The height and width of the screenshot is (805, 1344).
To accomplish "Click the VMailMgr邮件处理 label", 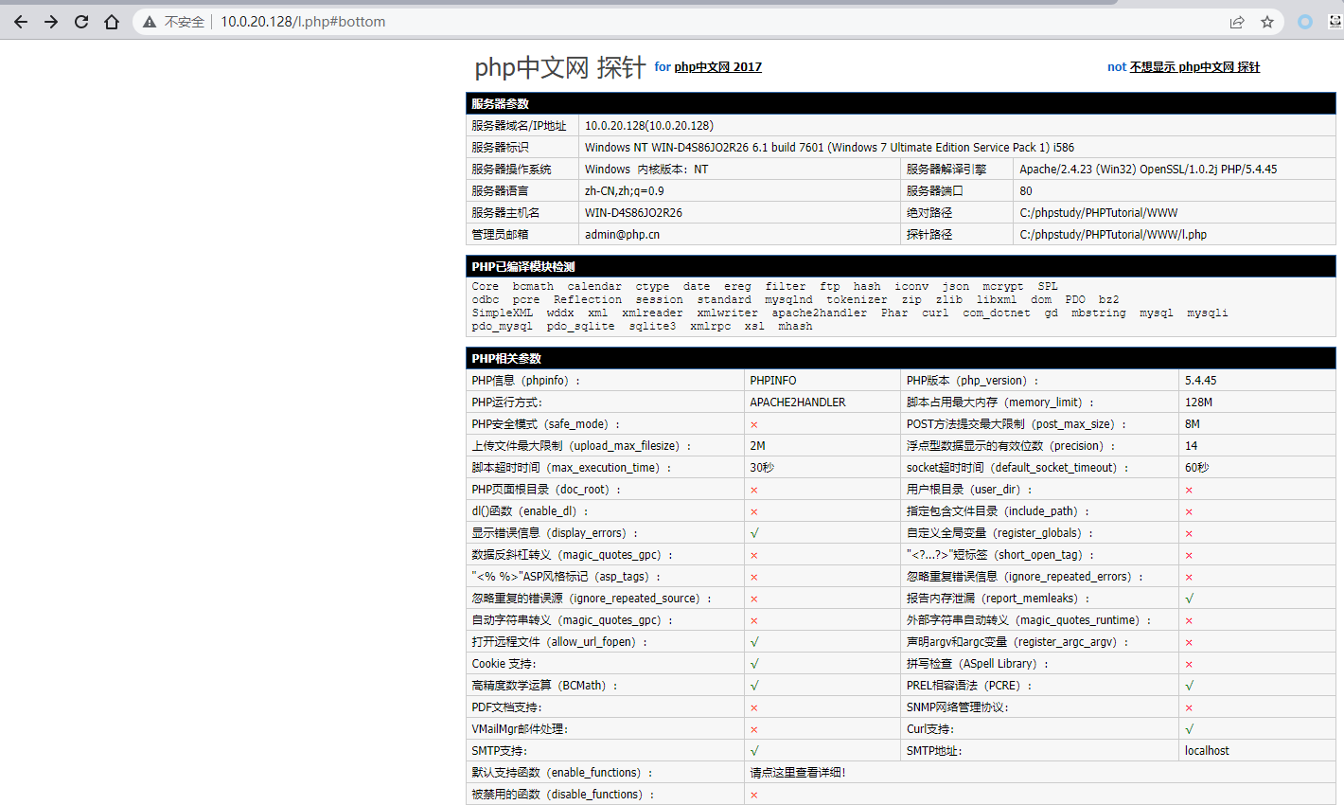I will click(x=520, y=729).
